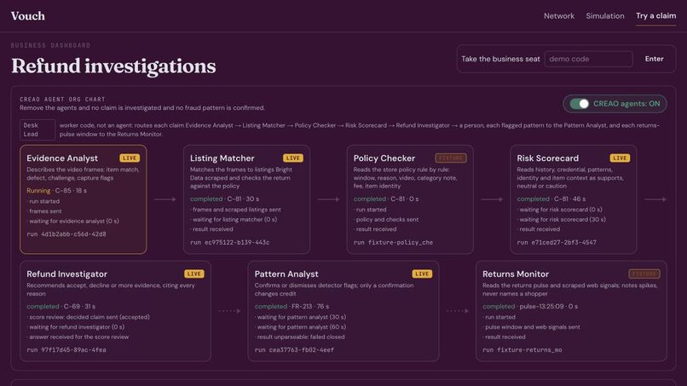The image size is (687, 386).
Task: Click the Desk Lead label box
Action: tap(38, 130)
